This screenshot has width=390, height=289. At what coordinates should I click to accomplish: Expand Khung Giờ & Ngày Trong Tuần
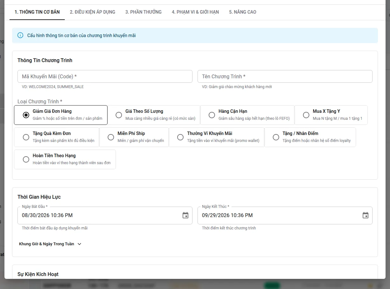coord(50,244)
